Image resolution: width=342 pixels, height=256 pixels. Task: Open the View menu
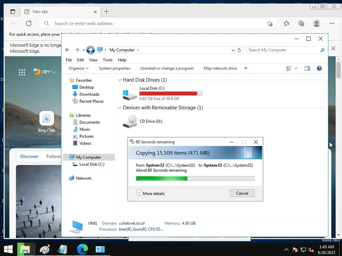(93, 60)
